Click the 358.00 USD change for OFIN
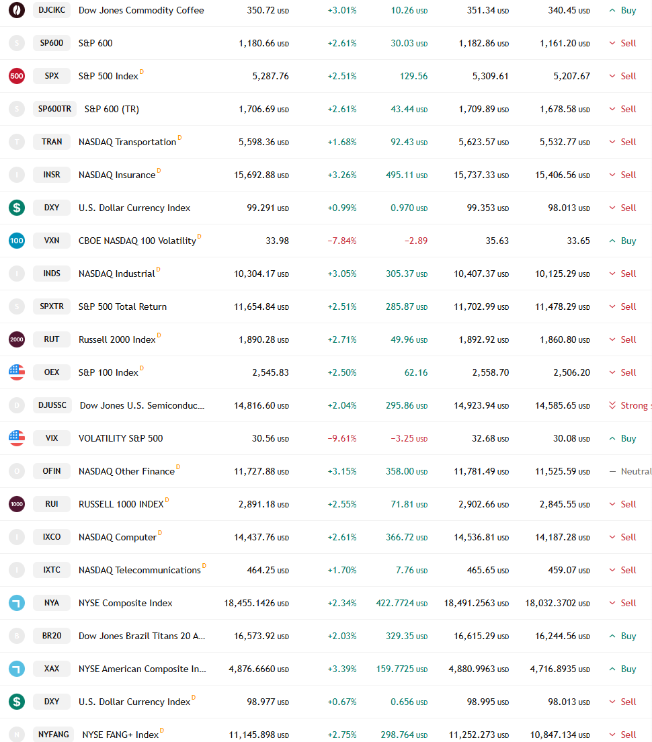Screen dimensions: 652x742 [x=407, y=471]
